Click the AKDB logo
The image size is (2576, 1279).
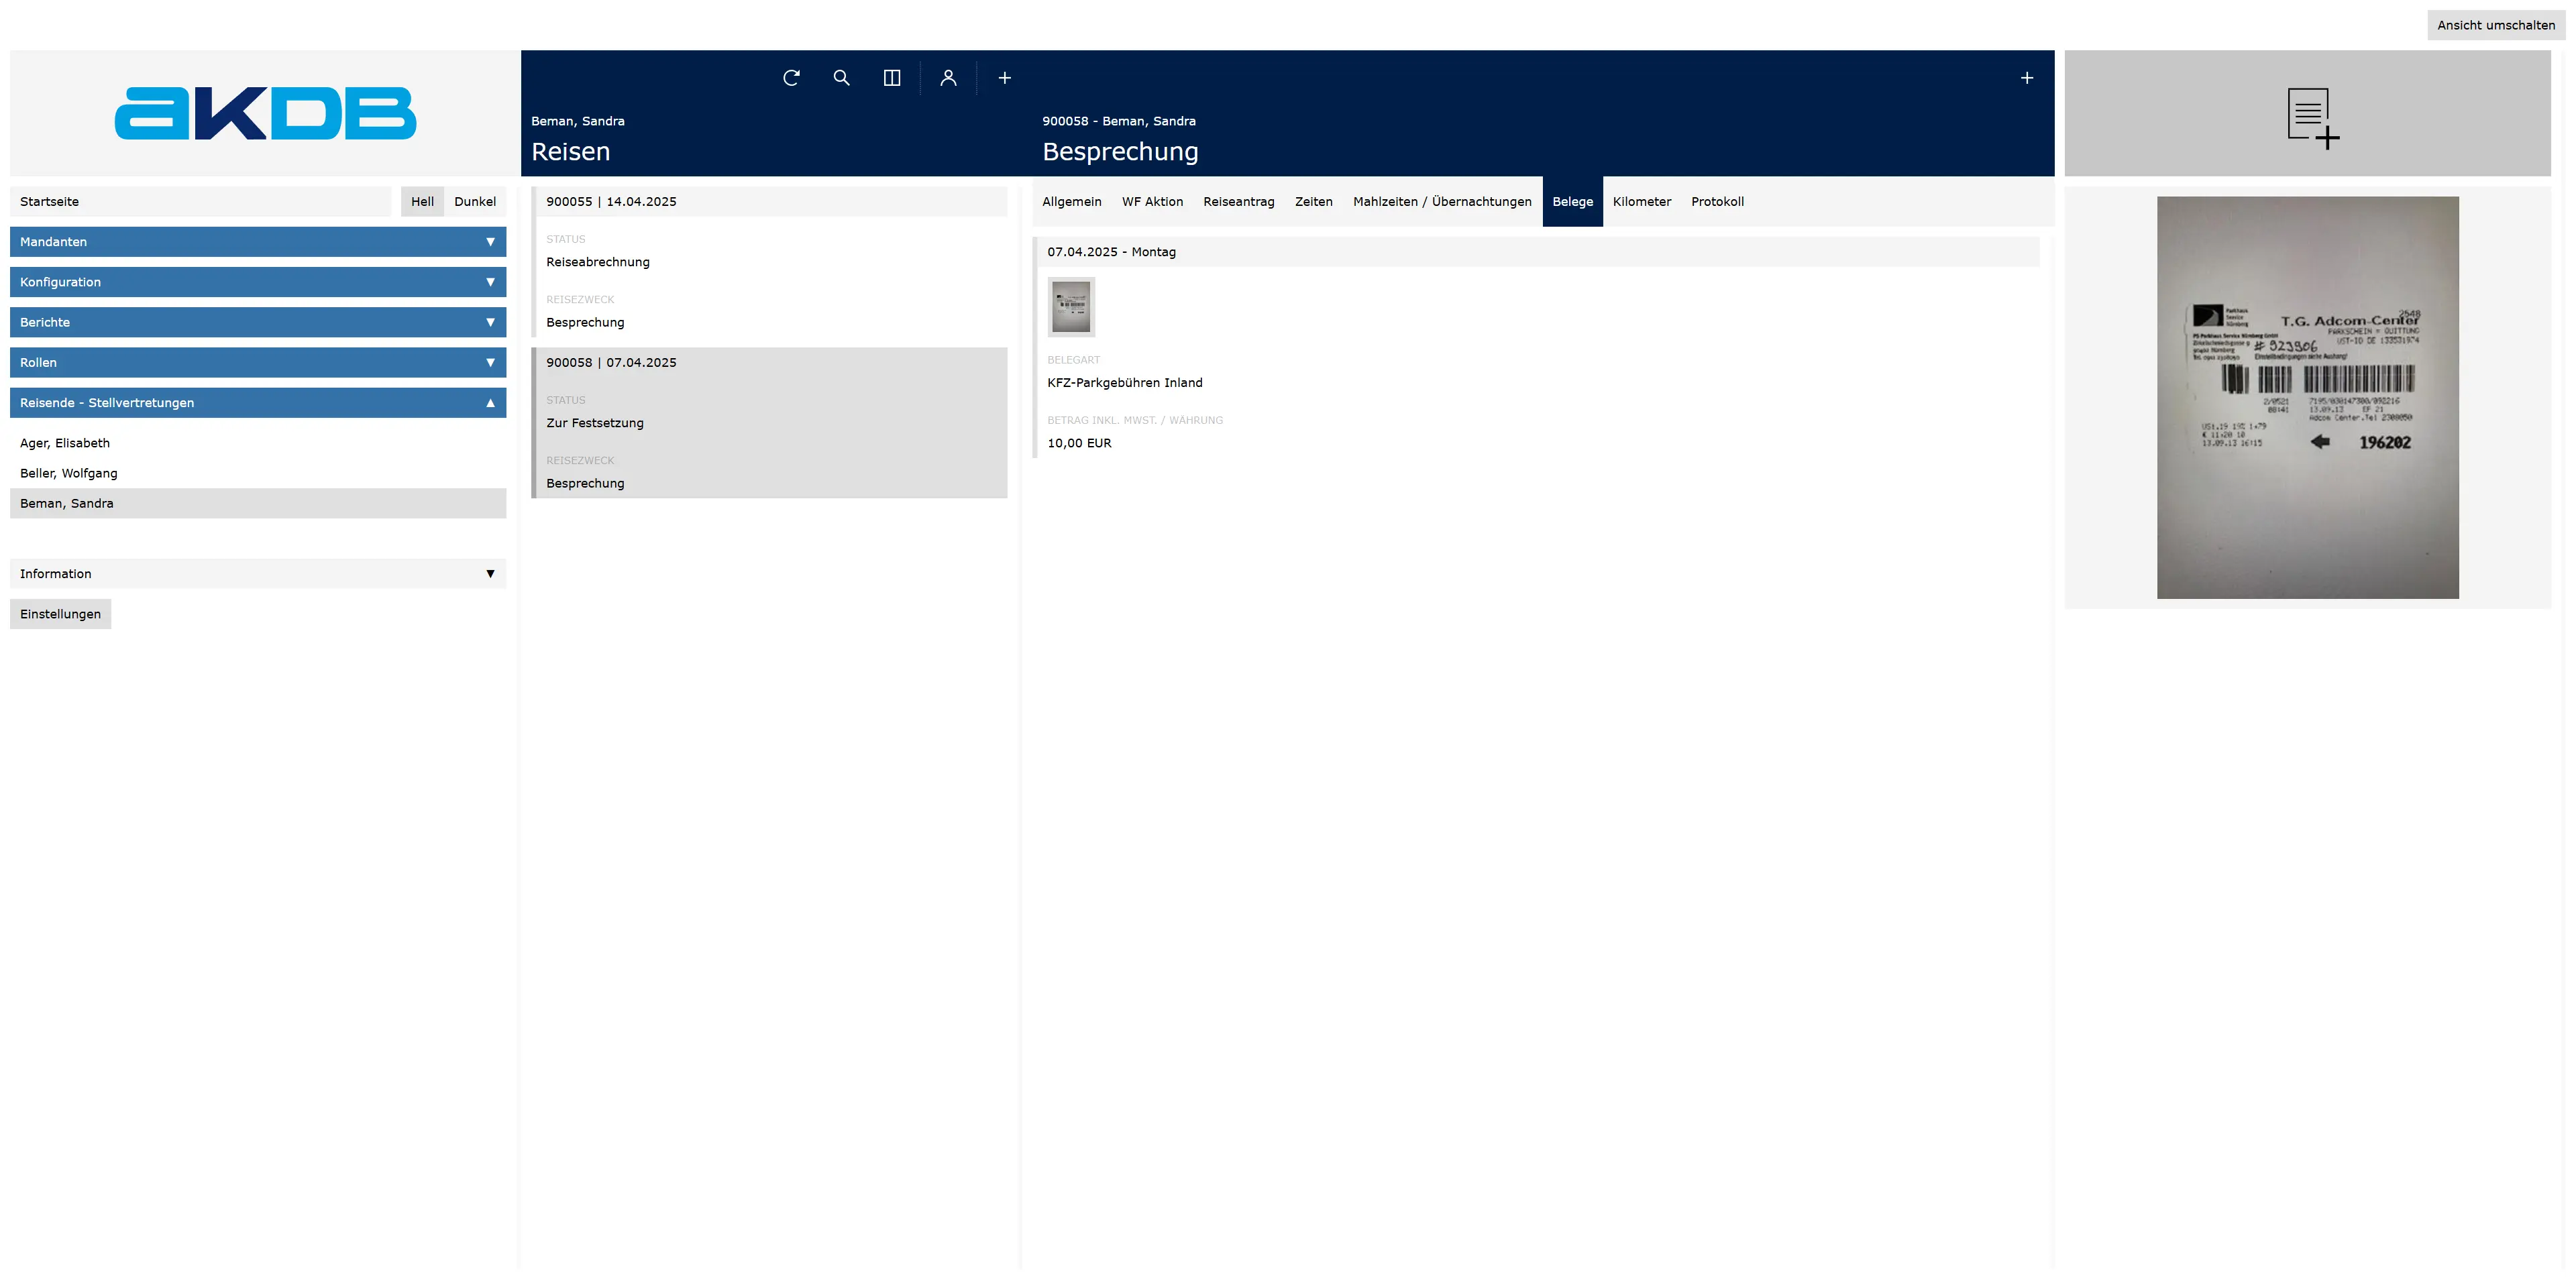click(x=265, y=113)
